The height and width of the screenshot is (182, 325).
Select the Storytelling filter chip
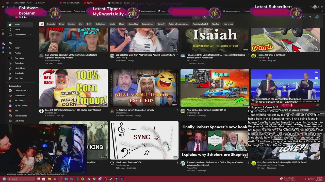(x=133, y=24)
